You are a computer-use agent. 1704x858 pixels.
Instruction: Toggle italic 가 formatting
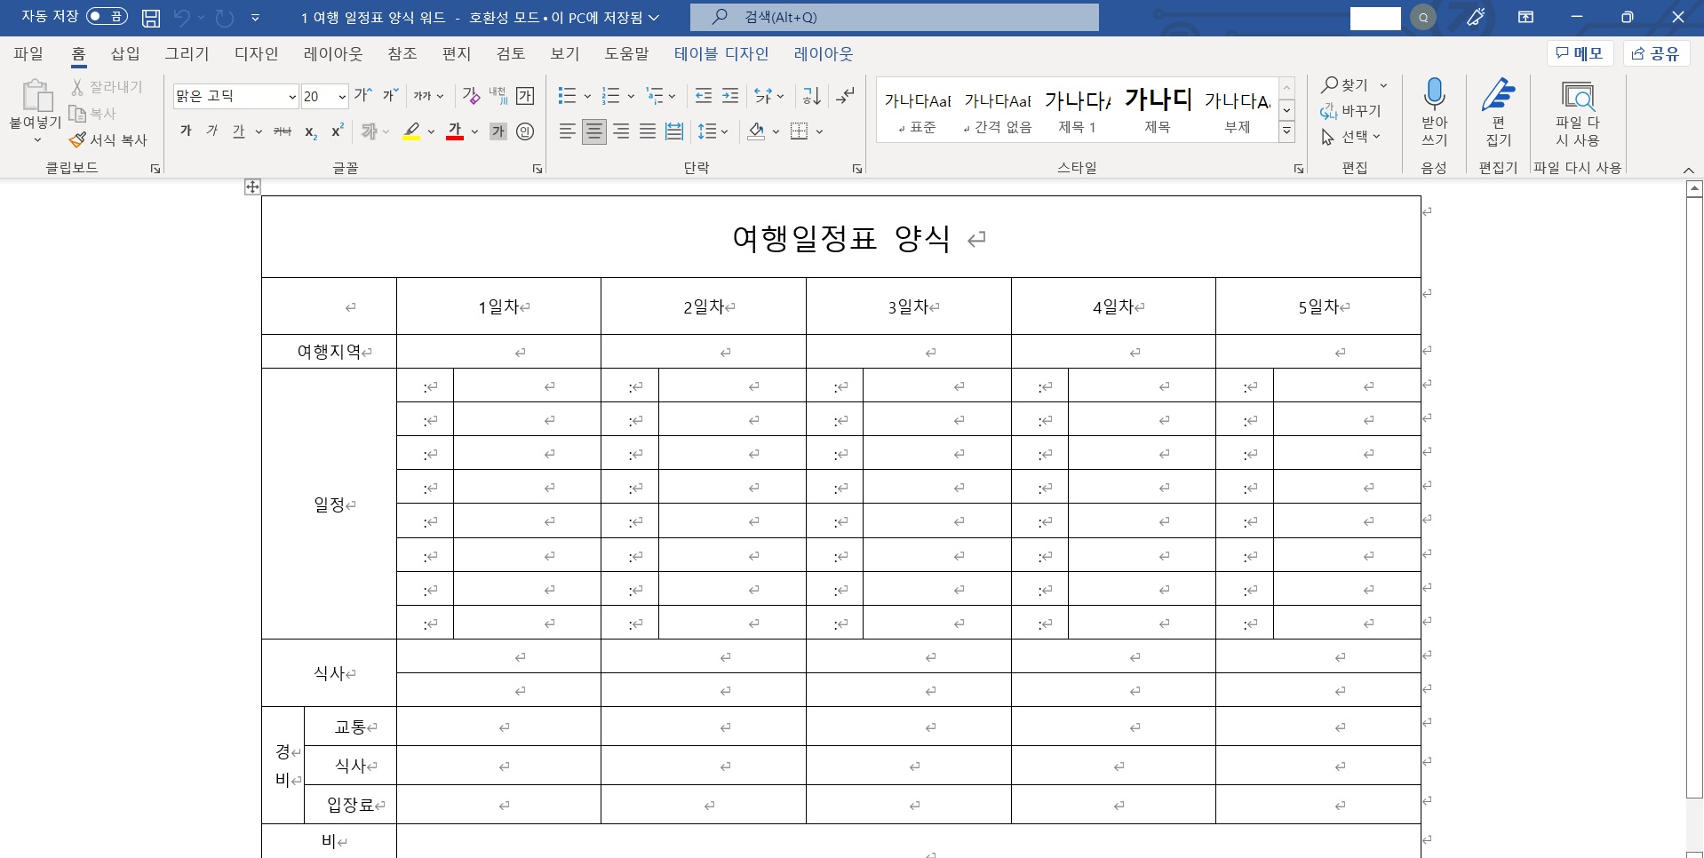[212, 131]
